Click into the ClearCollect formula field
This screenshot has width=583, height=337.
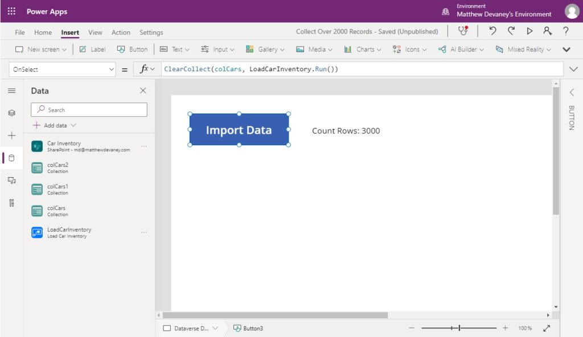(x=362, y=69)
